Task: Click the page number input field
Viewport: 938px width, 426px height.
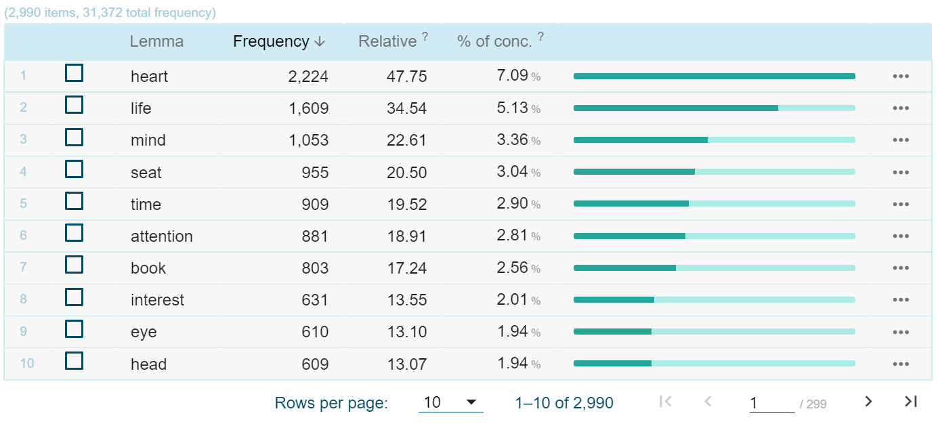Action: pos(771,403)
